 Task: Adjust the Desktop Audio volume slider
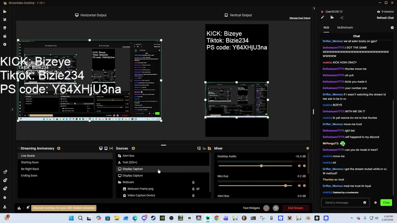pyautogui.click(x=255, y=166)
